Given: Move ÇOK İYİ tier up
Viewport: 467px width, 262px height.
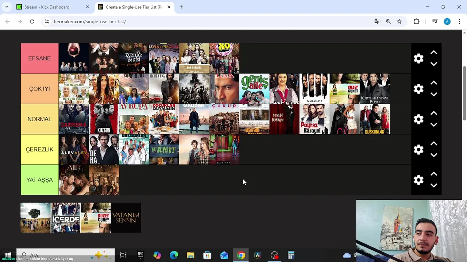Looking at the screenshot, I should pos(434,83).
